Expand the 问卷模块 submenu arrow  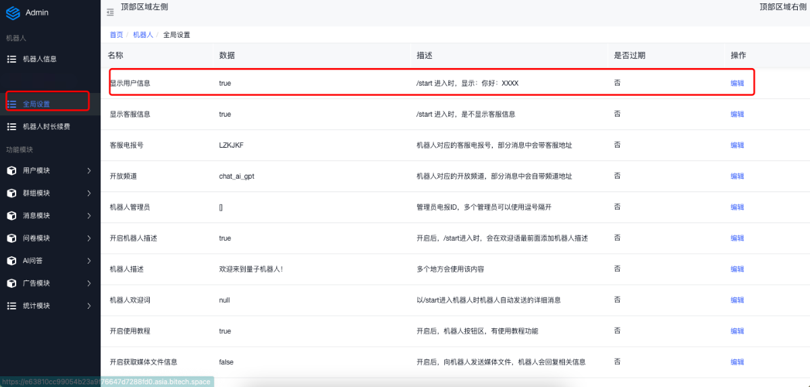coord(89,239)
